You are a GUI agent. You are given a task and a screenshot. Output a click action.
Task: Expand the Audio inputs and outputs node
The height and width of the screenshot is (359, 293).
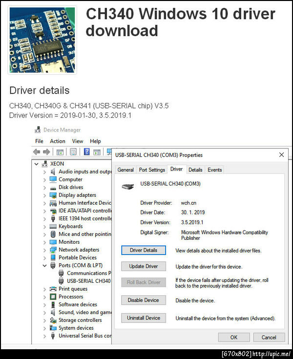click(44, 172)
